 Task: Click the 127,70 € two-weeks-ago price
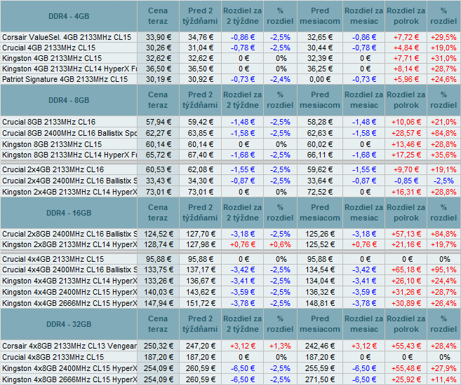pyautogui.click(x=201, y=234)
